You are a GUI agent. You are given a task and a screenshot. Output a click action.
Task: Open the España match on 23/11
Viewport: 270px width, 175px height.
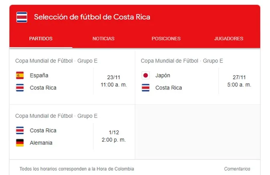72,77
